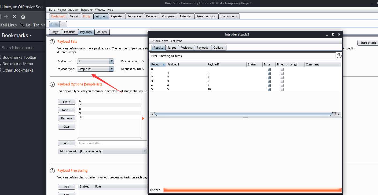
Task: Open the Window menu
Action: pyautogui.click(x=100, y=10)
